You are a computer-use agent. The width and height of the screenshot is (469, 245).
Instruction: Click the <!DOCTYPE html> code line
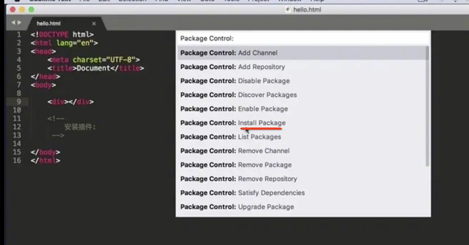point(62,35)
